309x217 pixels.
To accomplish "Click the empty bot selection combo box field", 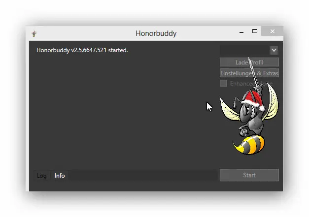I will pyautogui.click(x=244, y=50).
